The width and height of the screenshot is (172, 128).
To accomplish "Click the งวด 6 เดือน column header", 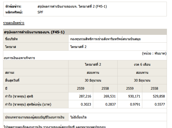I will (x=142, y=64).
